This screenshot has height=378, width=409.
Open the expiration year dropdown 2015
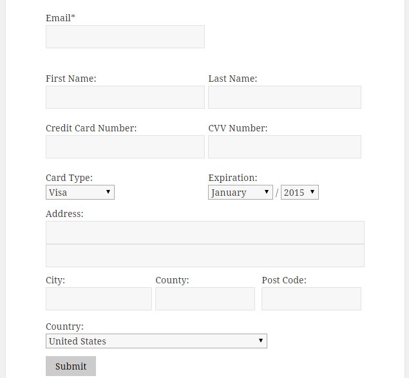(x=300, y=193)
